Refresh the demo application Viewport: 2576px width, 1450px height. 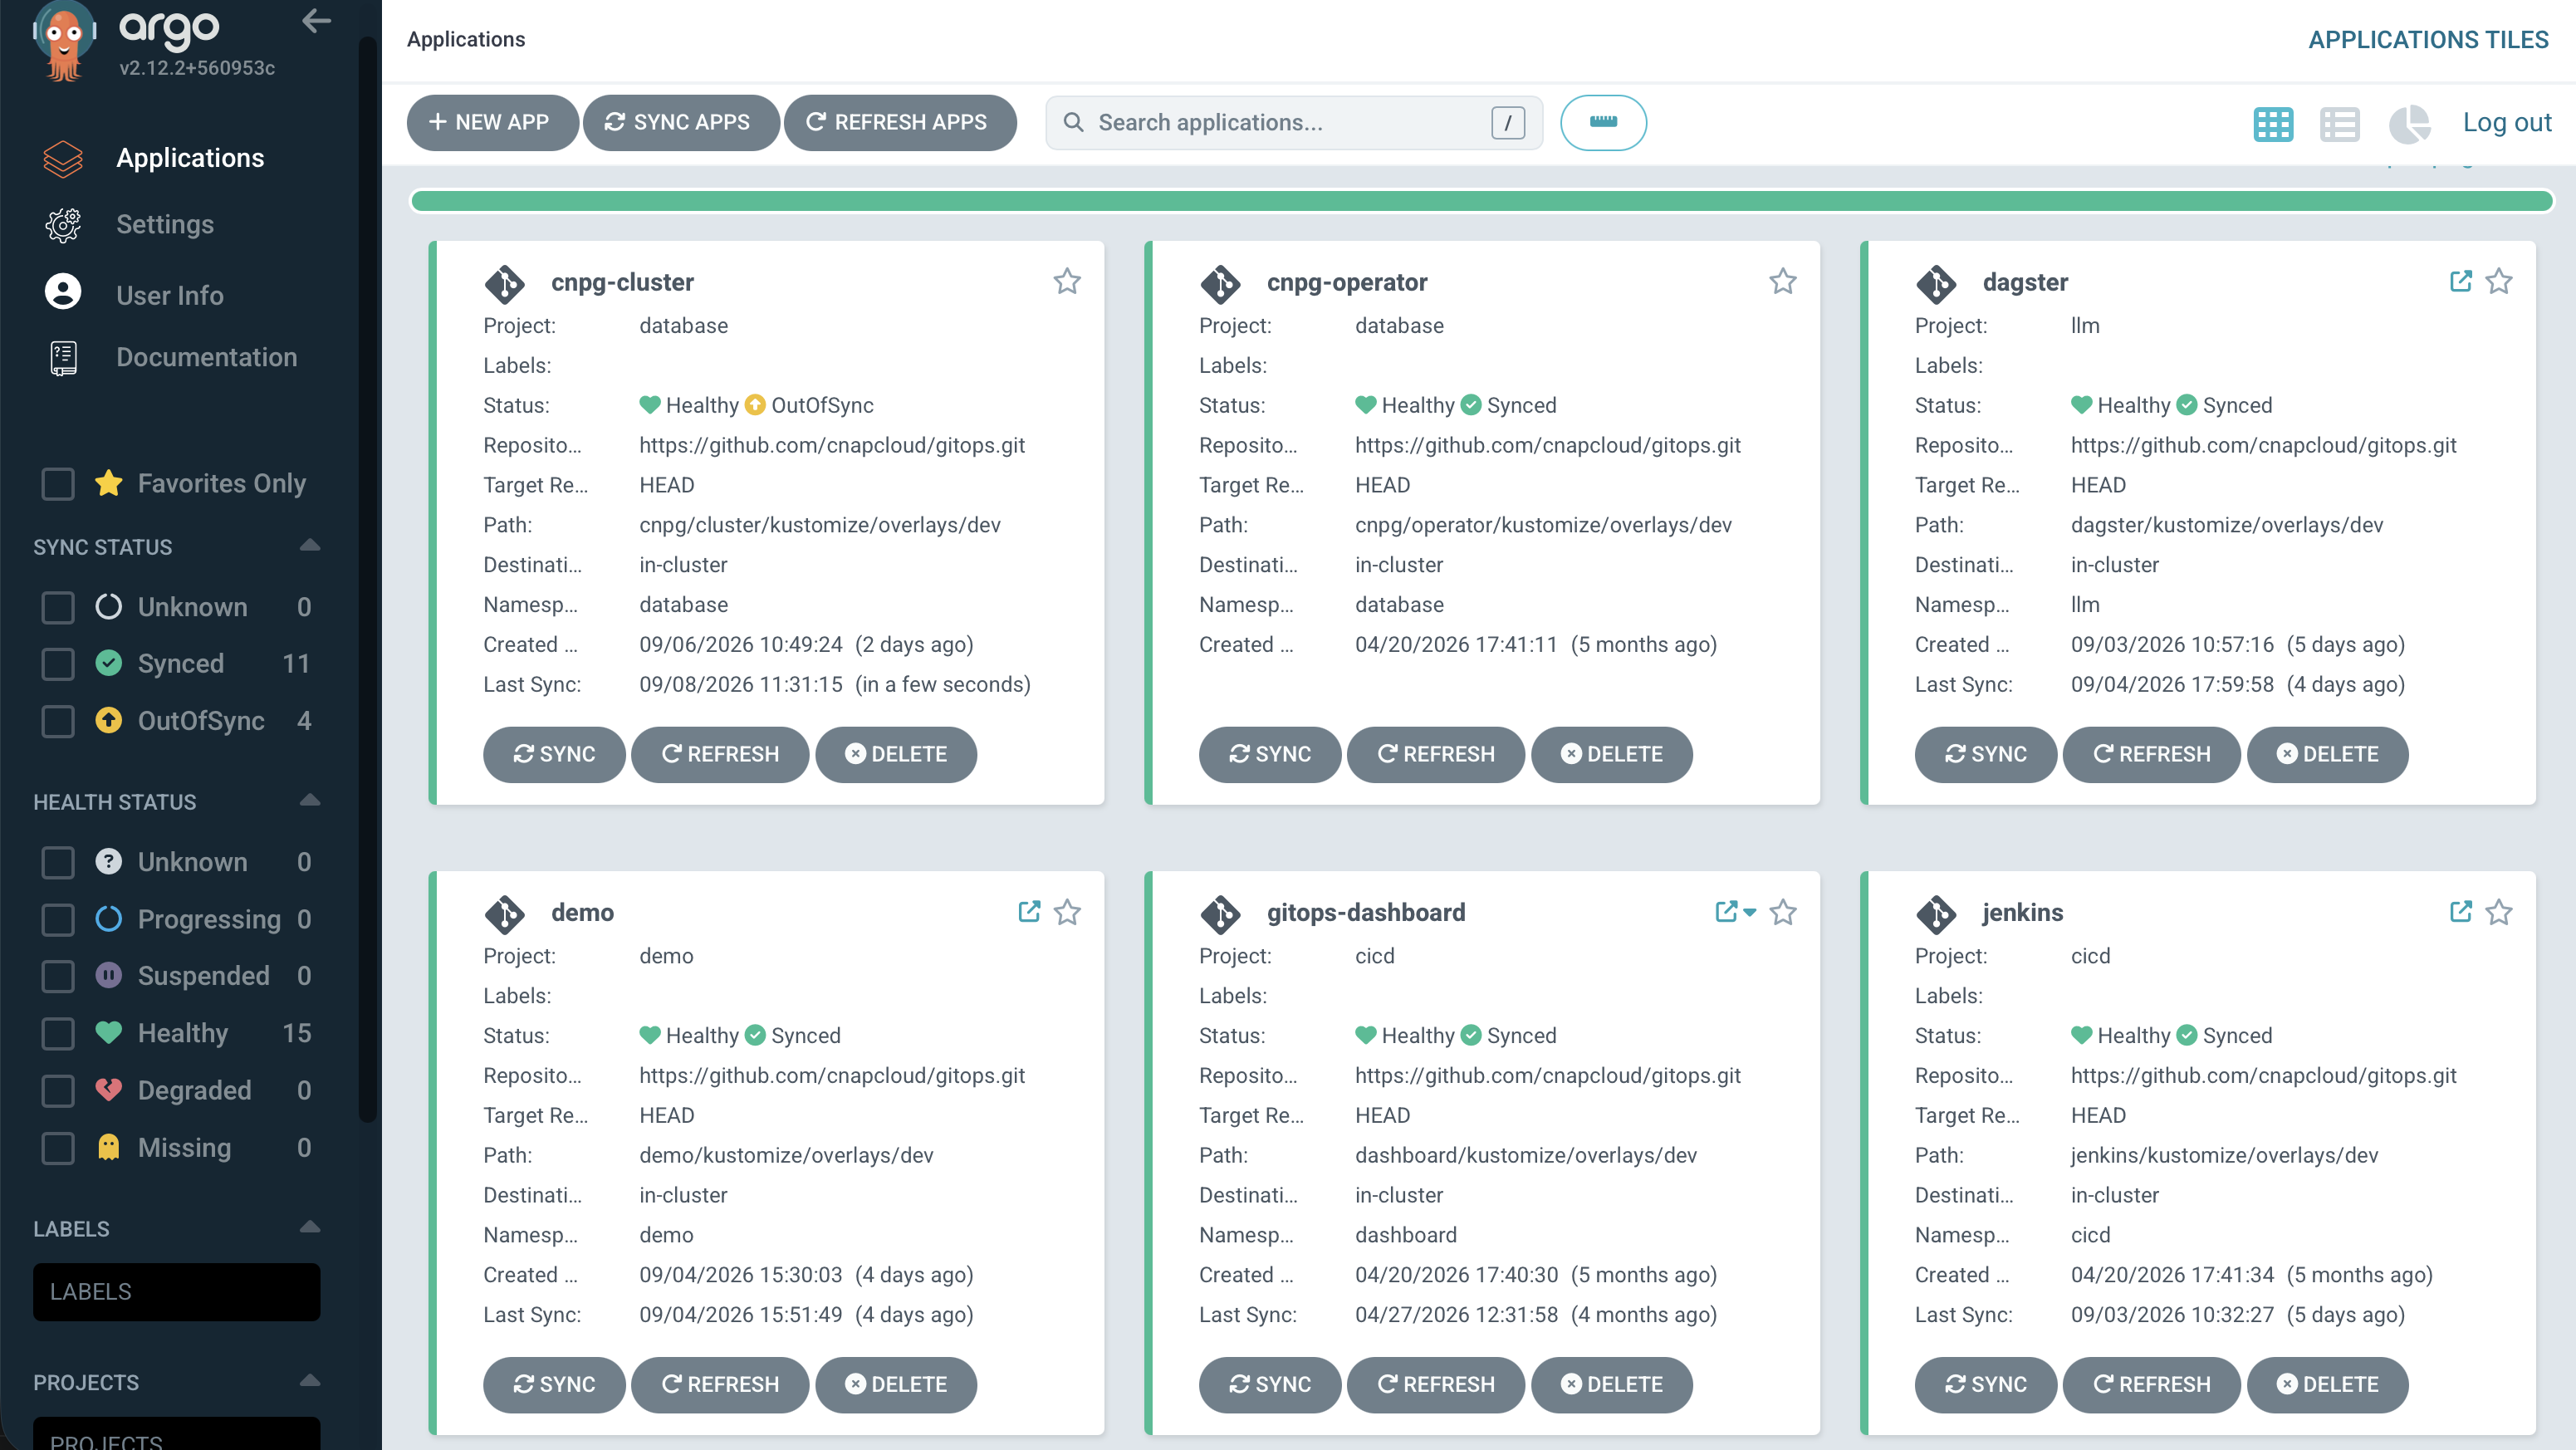(720, 1384)
